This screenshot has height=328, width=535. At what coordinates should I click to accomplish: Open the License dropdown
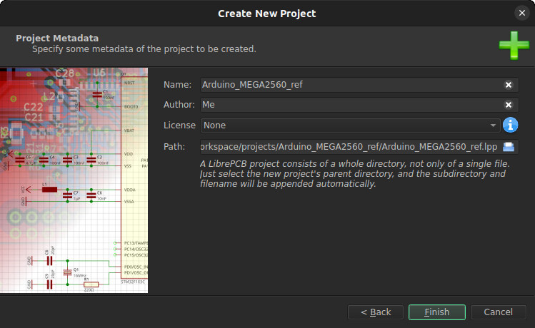(x=351, y=125)
